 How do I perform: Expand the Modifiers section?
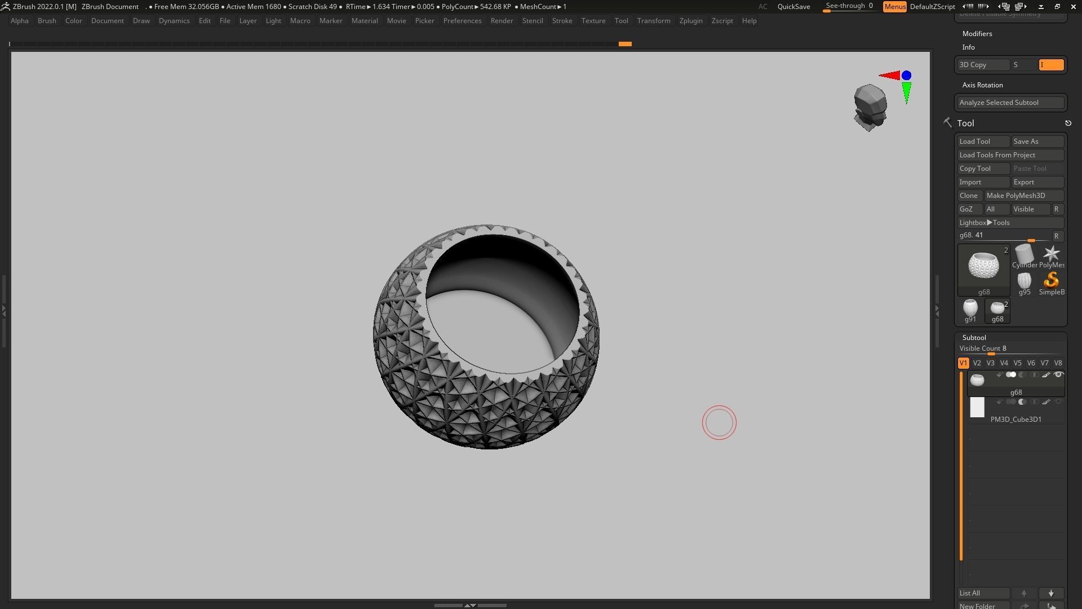[x=977, y=34]
